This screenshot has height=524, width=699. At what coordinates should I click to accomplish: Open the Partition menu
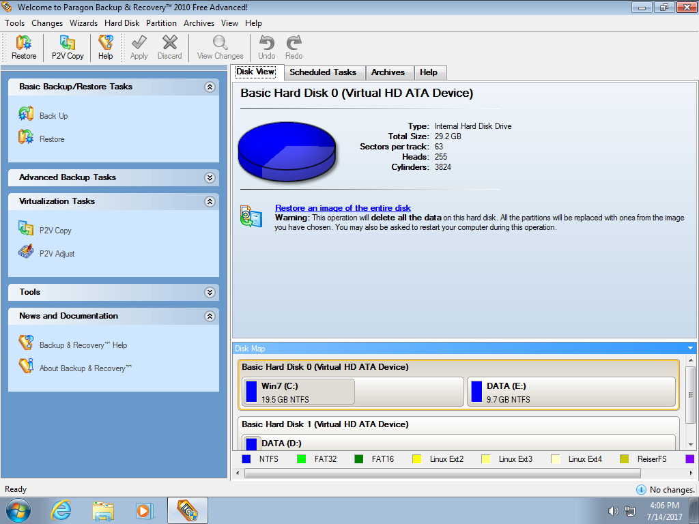click(x=161, y=23)
